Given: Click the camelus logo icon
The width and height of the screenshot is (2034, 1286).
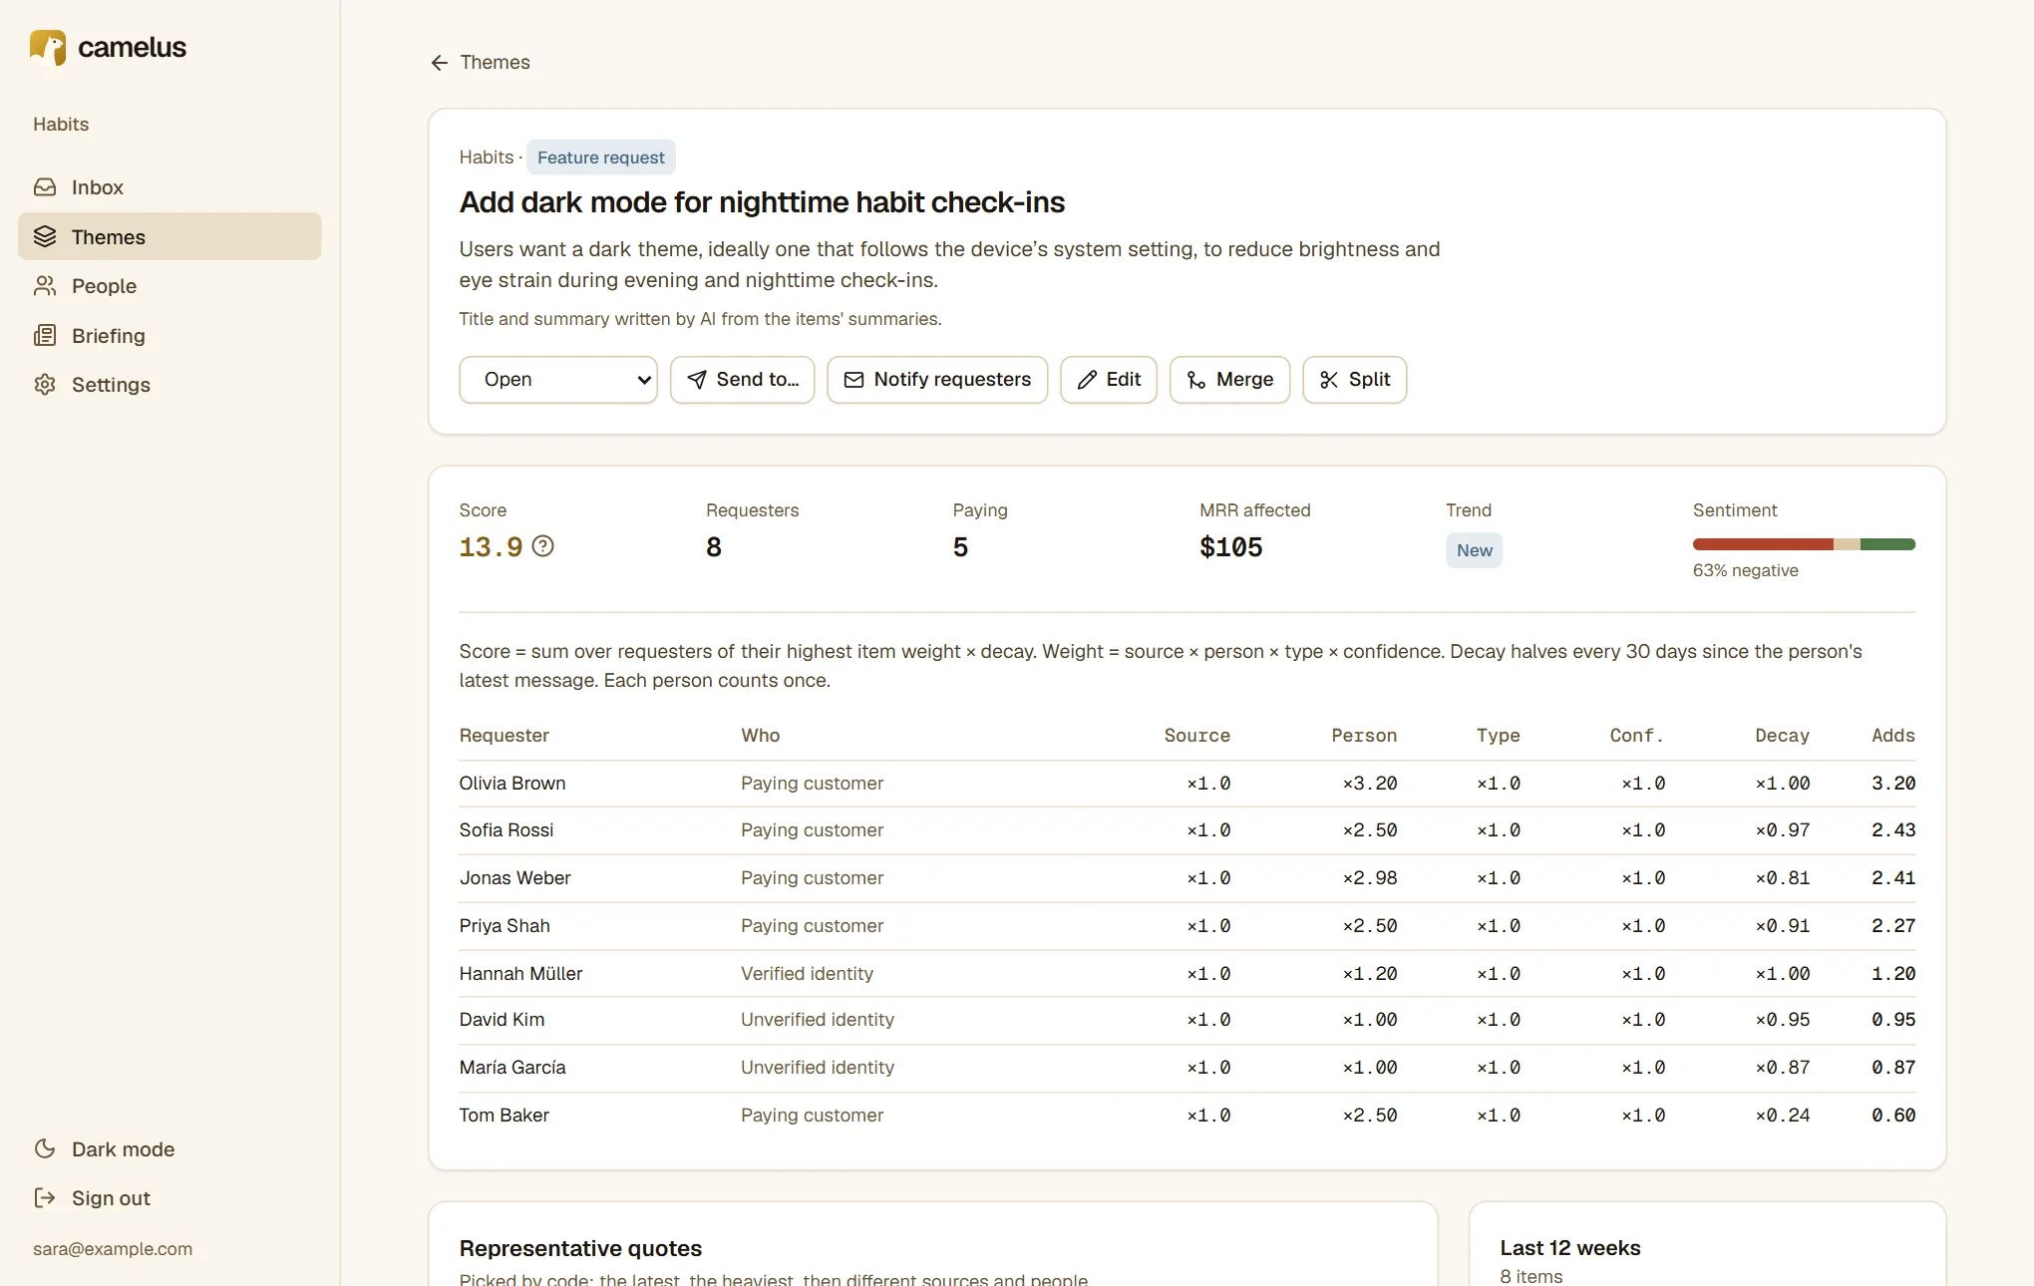Looking at the screenshot, I should pyautogui.click(x=48, y=47).
